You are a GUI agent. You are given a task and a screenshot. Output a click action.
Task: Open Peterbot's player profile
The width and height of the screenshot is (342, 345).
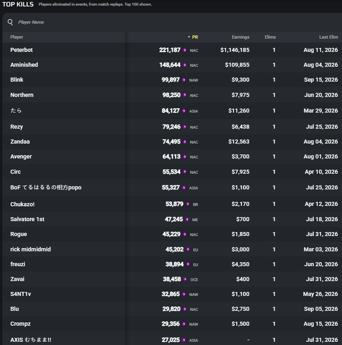22,50
